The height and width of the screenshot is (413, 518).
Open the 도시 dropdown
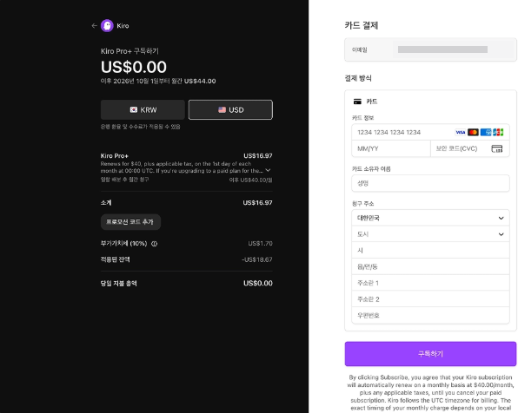430,234
